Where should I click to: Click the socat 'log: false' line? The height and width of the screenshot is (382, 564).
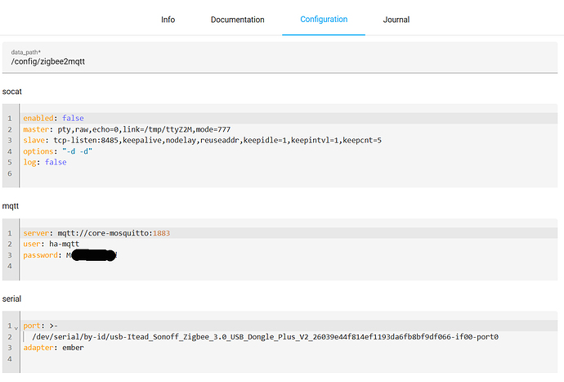pyautogui.click(x=45, y=162)
